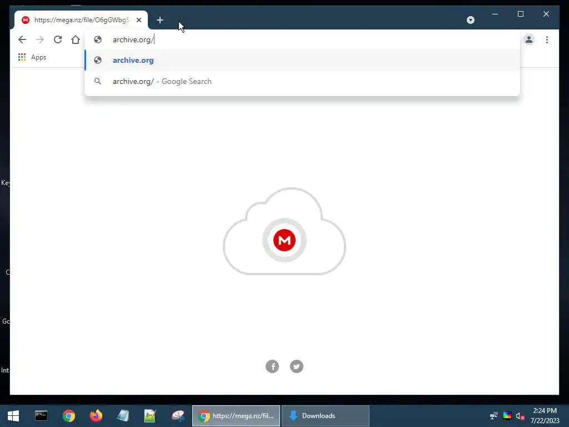Open the notepad-style taskbar icon
The width and height of the screenshot is (569, 427).
coord(123,416)
